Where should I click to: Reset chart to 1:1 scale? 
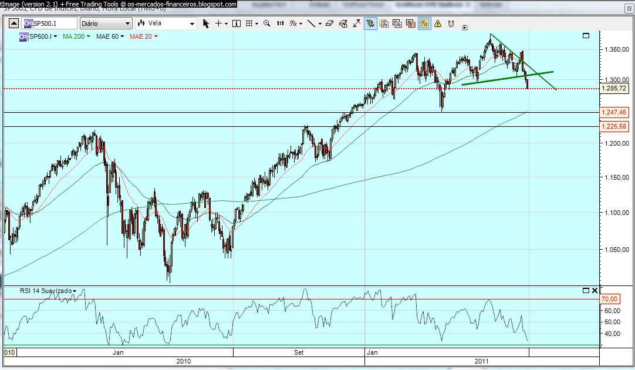tap(281, 23)
